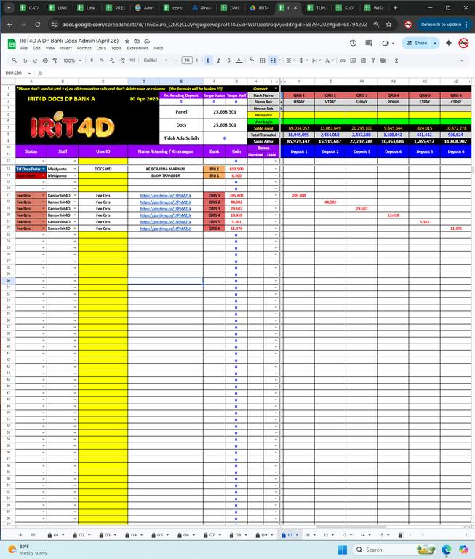Toggle italic formatting in toolbar
The height and width of the screenshot is (559, 475).
tap(218, 60)
